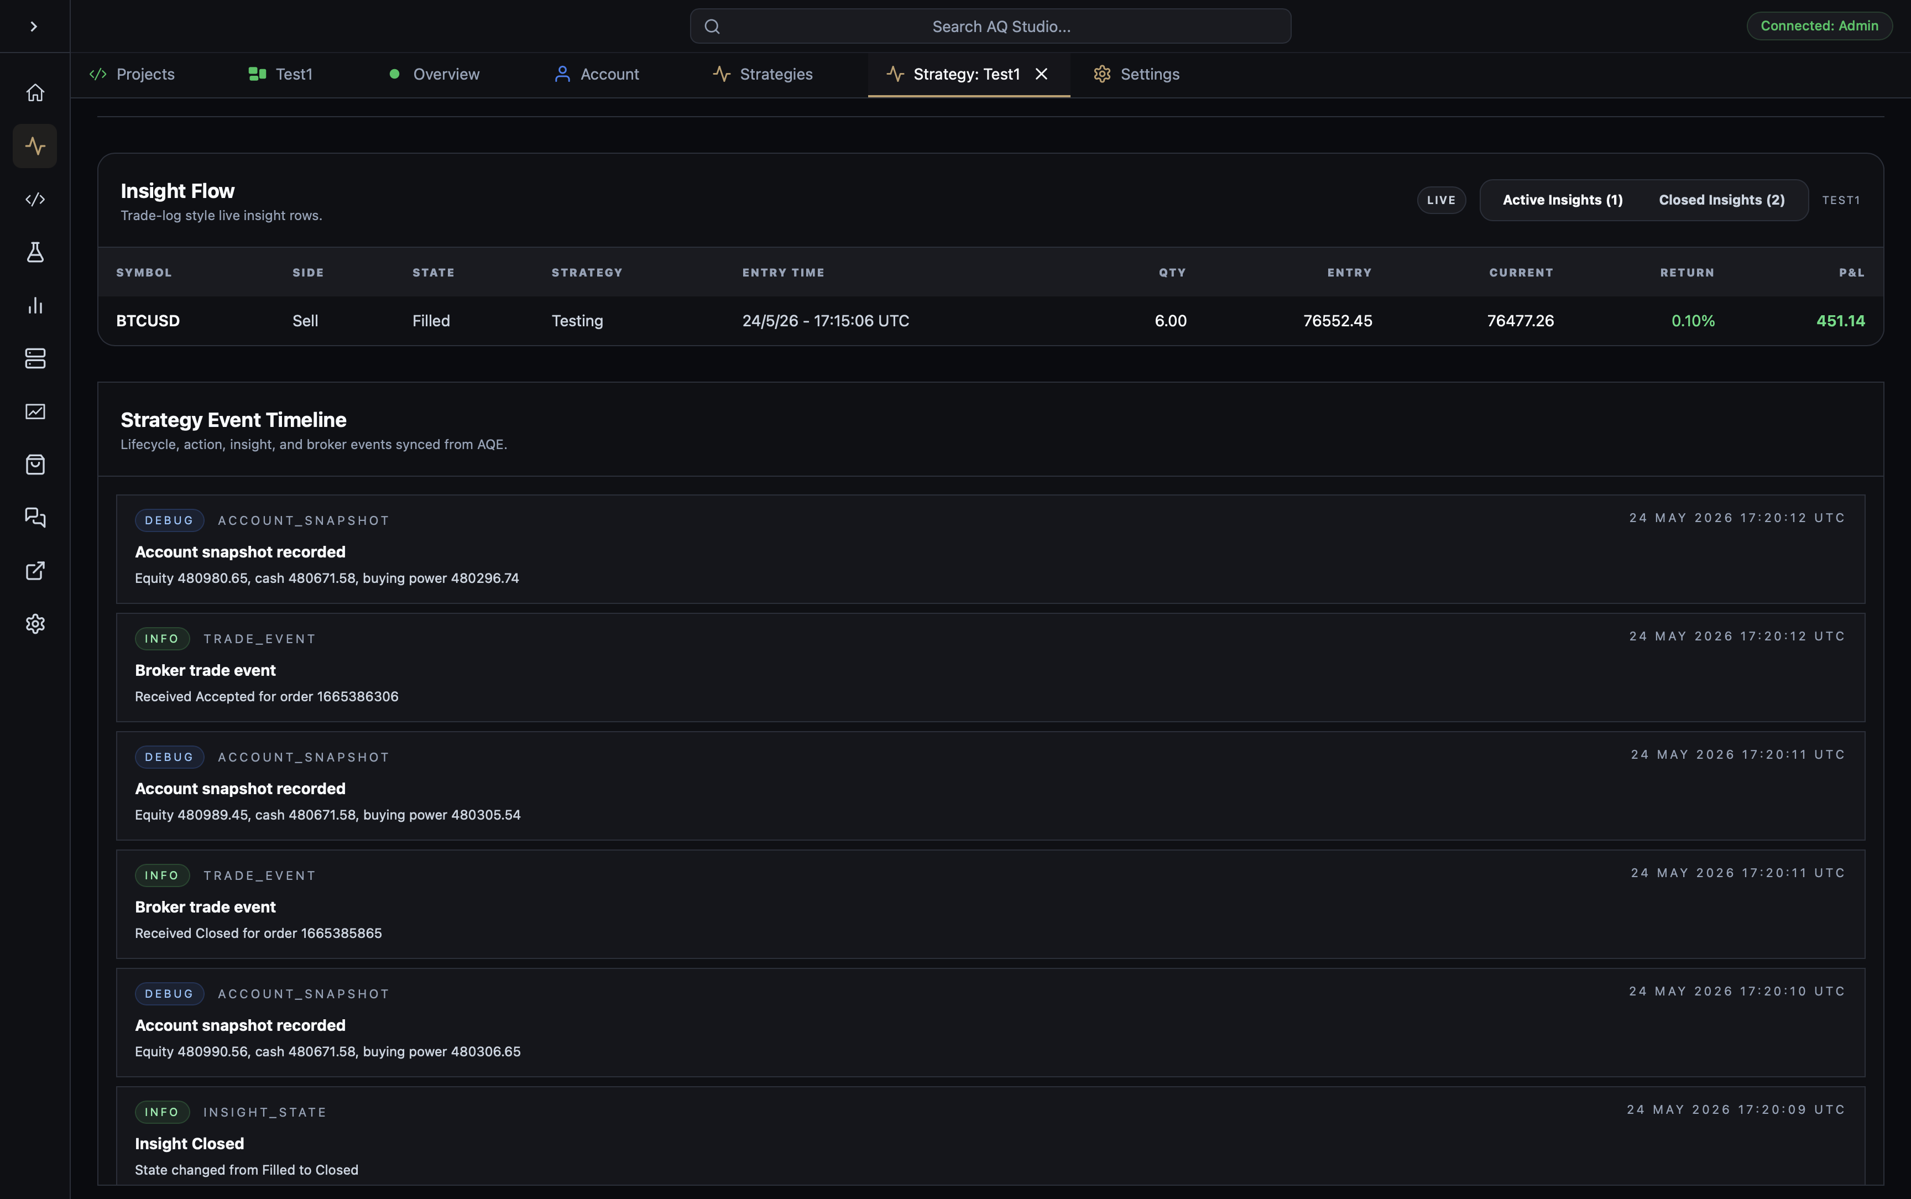Click the Connected: Admin status badge
Viewport: 1911px width, 1199px height.
pos(1818,26)
